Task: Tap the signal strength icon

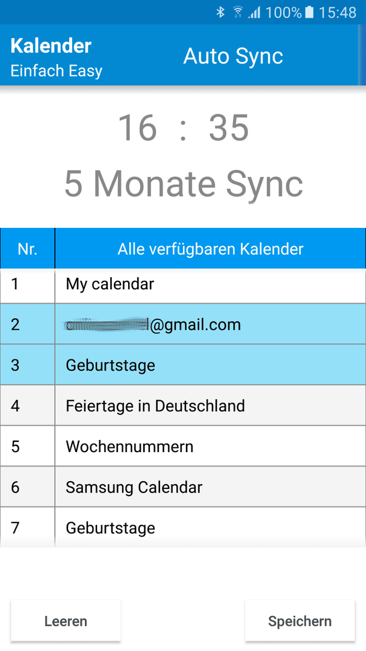Action: point(254,13)
